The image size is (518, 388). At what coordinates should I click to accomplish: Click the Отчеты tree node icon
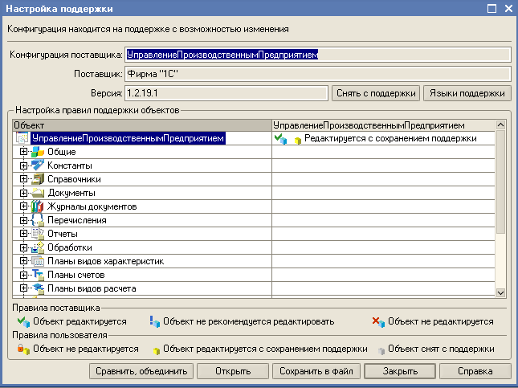[x=38, y=234]
